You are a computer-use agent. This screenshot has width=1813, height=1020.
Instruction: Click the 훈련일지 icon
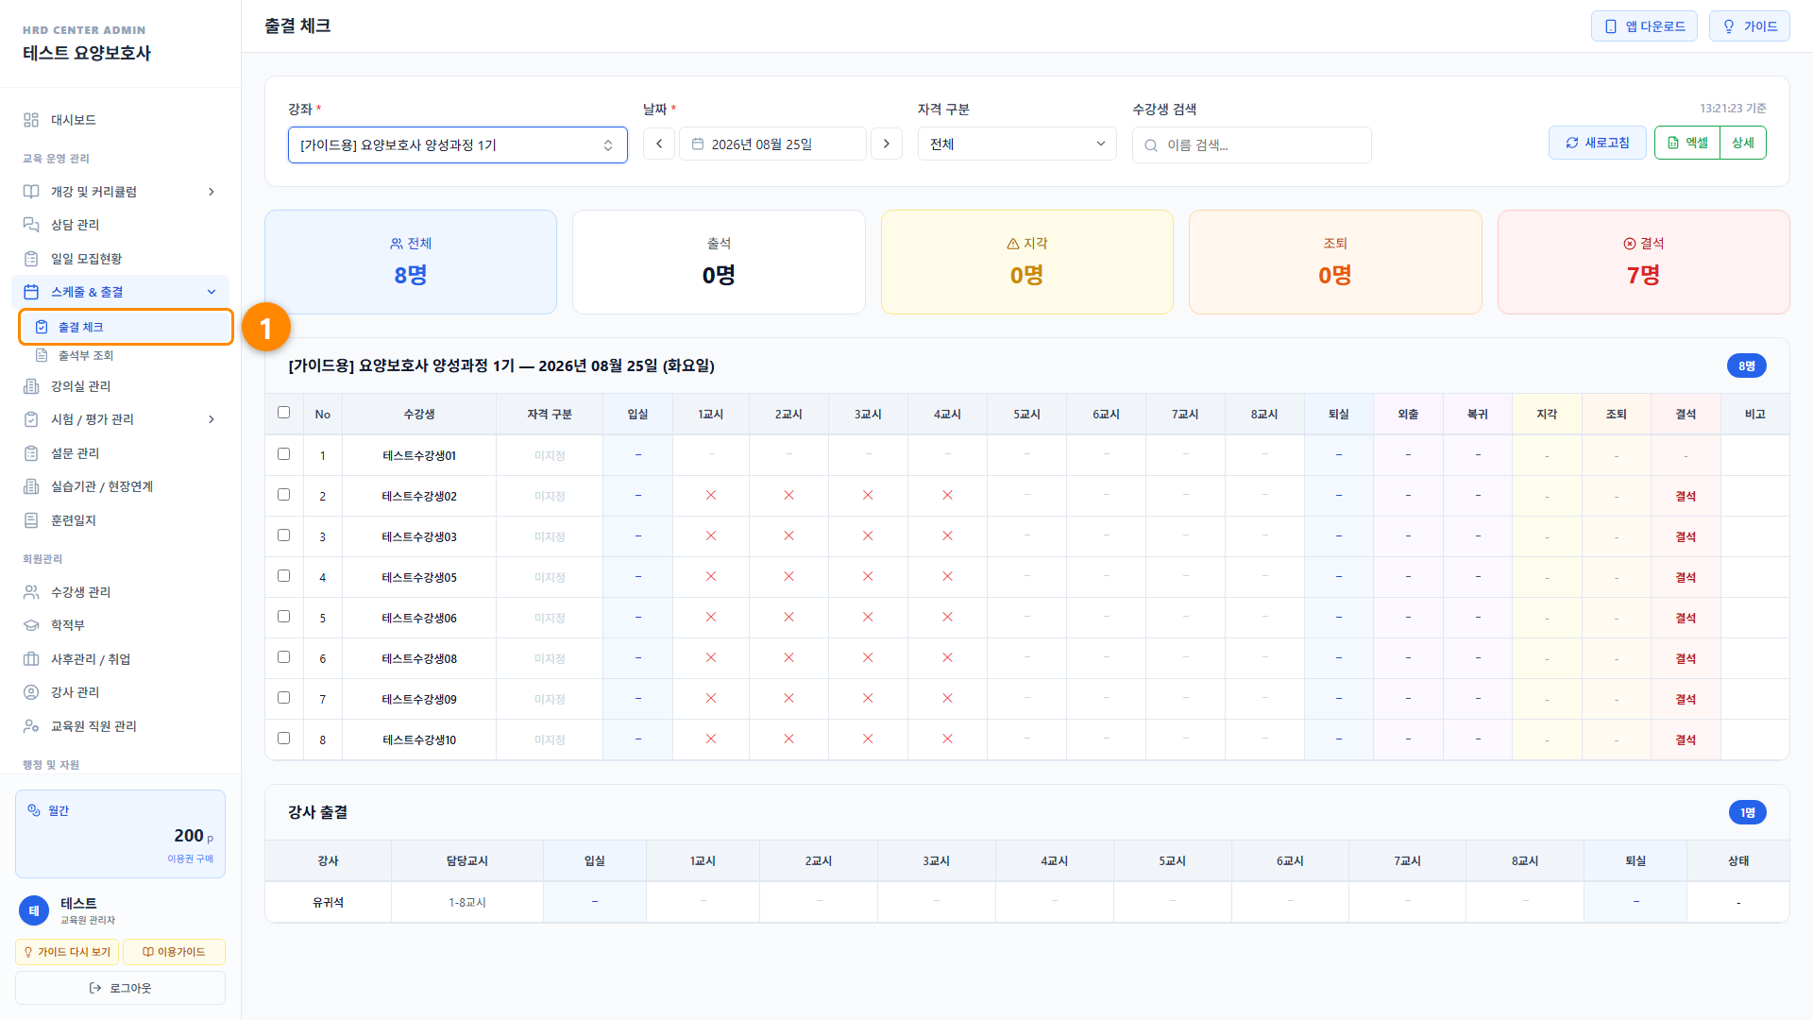31,520
